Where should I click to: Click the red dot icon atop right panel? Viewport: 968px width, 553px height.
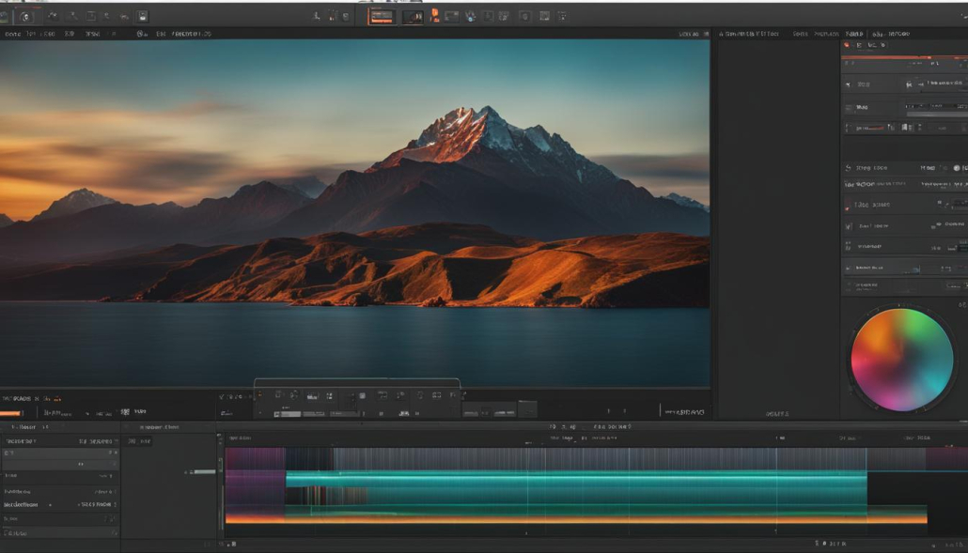(x=847, y=45)
